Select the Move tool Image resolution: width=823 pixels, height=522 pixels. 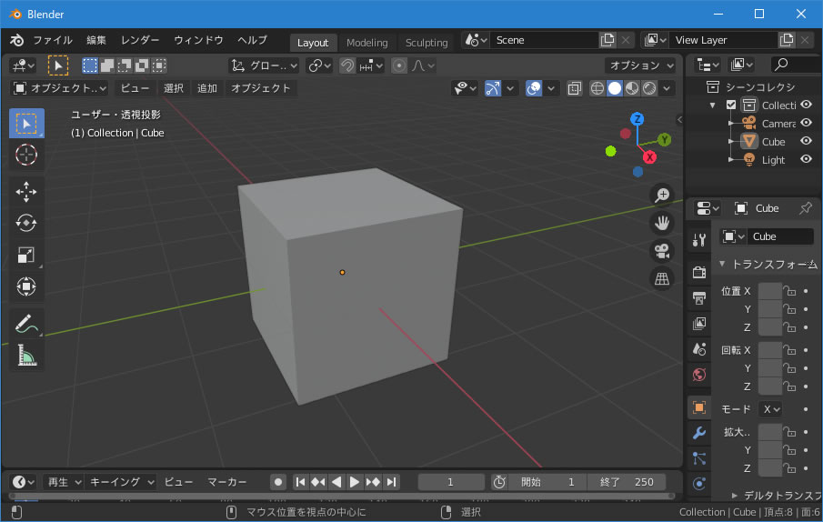click(x=26, y=191)
